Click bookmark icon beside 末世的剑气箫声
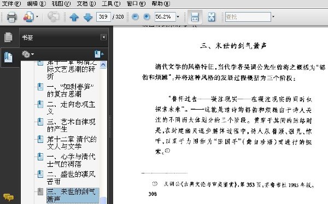328x204 pixels. coord(40,191)
